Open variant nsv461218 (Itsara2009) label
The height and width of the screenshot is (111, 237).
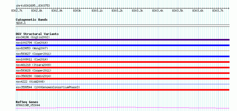point(34,65)
